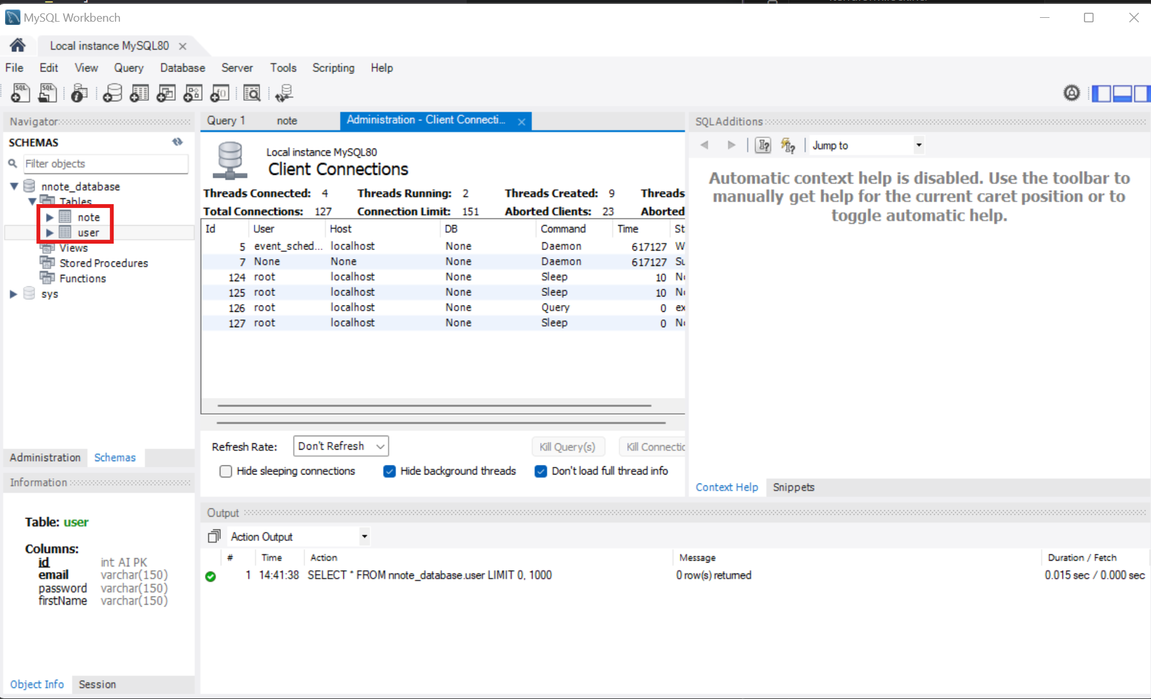
Task: Select connection row with Id 126
Action: 443,307
